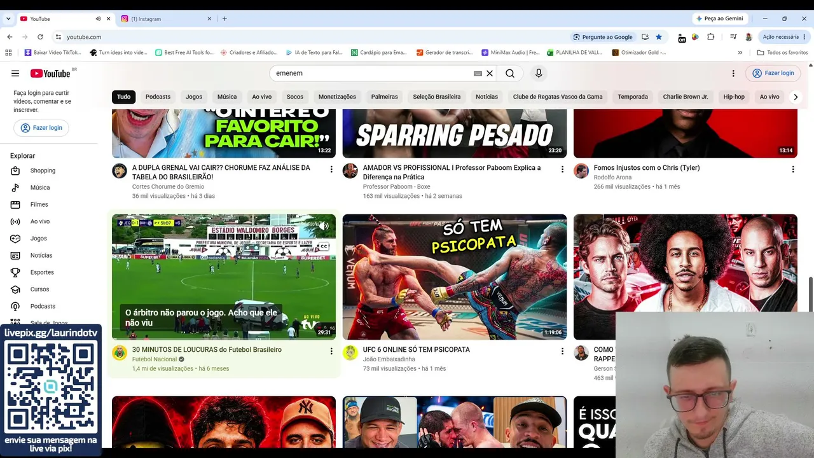
Task: Open options for Chorume Grenal video
Action: [x=331, y=169]
